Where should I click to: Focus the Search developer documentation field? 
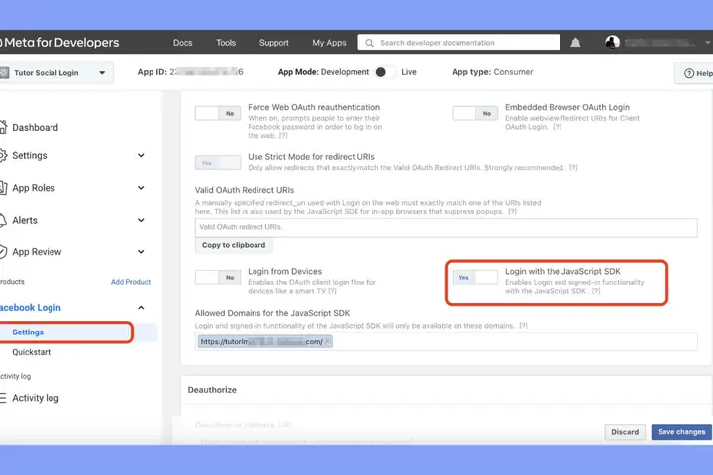(x=458, y=43)
